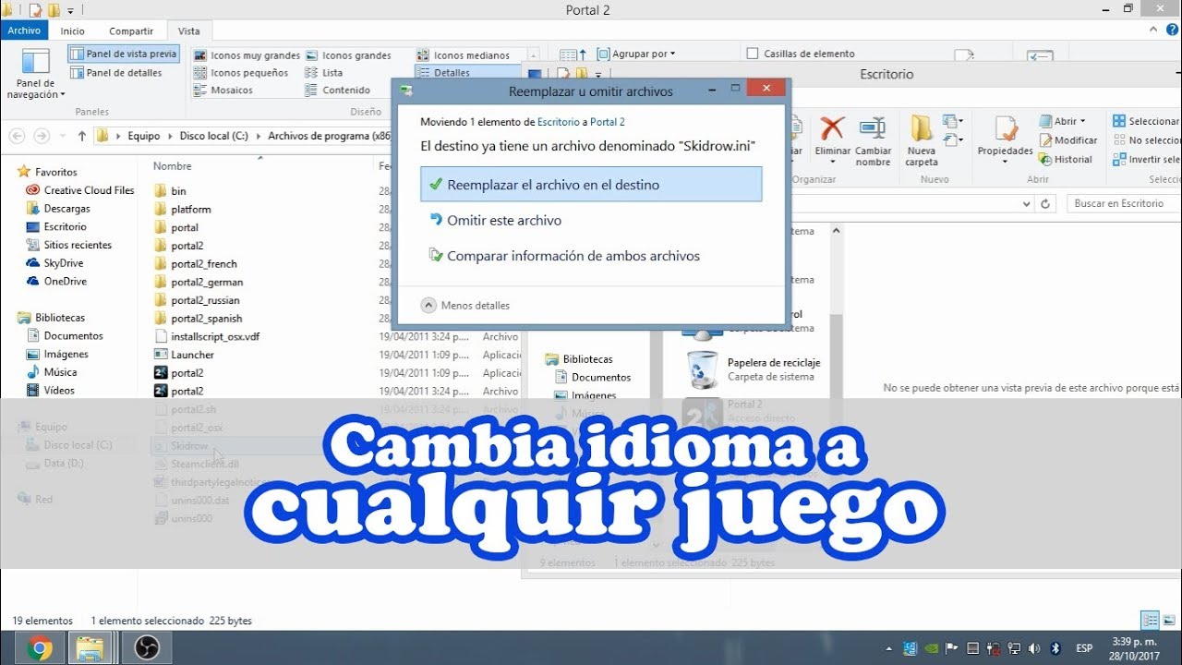Click the up-folder arrow in address bar
This screenshot has height=665, width=1182.
click(x=81, y=136)
